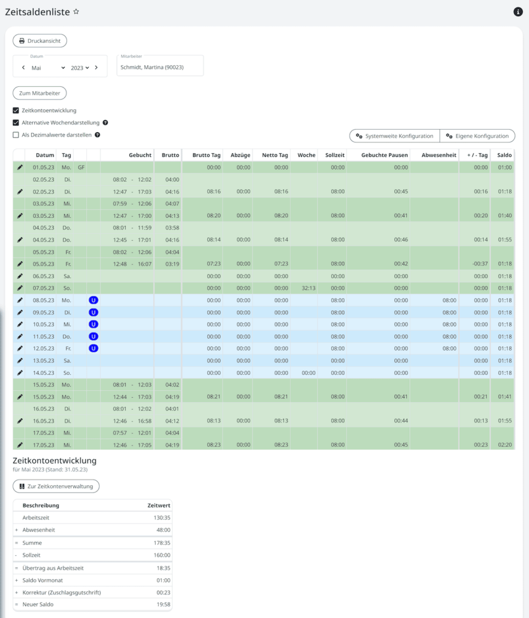The image size is (529, 618).
Task: Open the info icon next to page title
Action: tap(518, 11)
